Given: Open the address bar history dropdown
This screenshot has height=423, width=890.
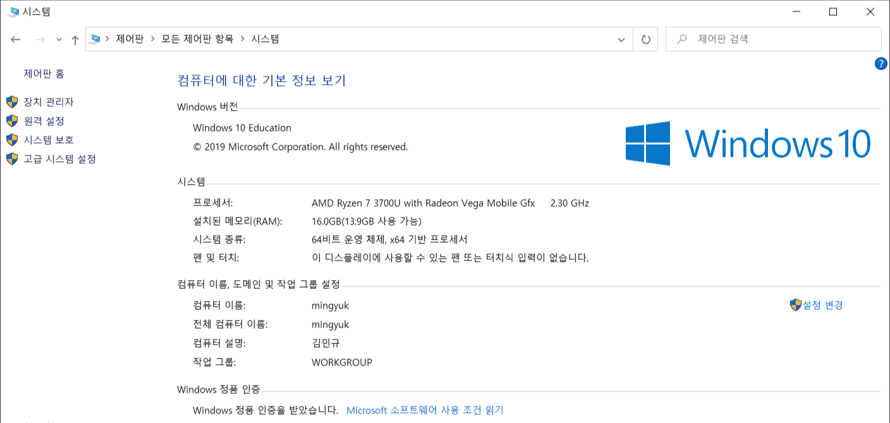Looking at the screenshot, I should point(621,39).
